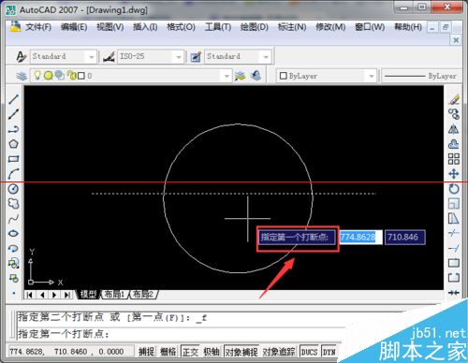Select the Offset tool

point(454,144)
